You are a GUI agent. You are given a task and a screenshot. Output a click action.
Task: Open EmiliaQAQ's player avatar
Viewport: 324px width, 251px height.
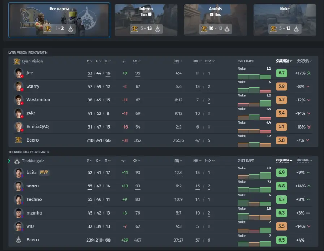pyautogui.click(x=18, y=127)
